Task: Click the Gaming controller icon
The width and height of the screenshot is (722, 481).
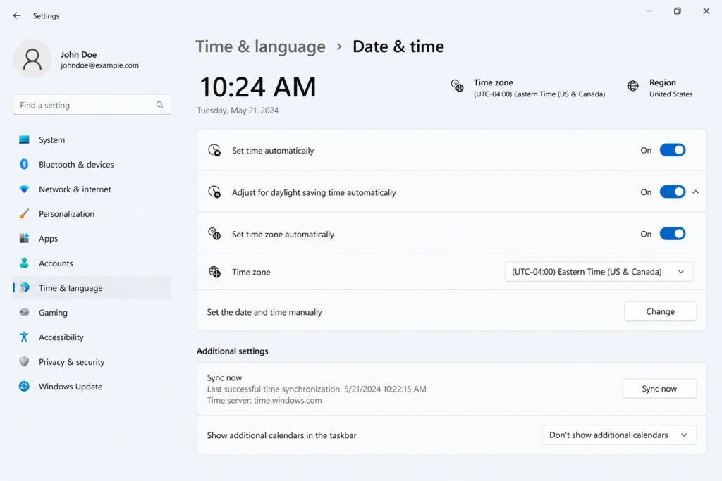Action: point(24,312)
